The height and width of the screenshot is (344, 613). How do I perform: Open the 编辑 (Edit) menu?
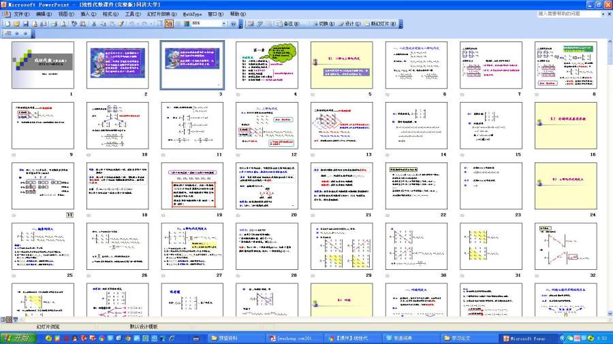[44, 14]
